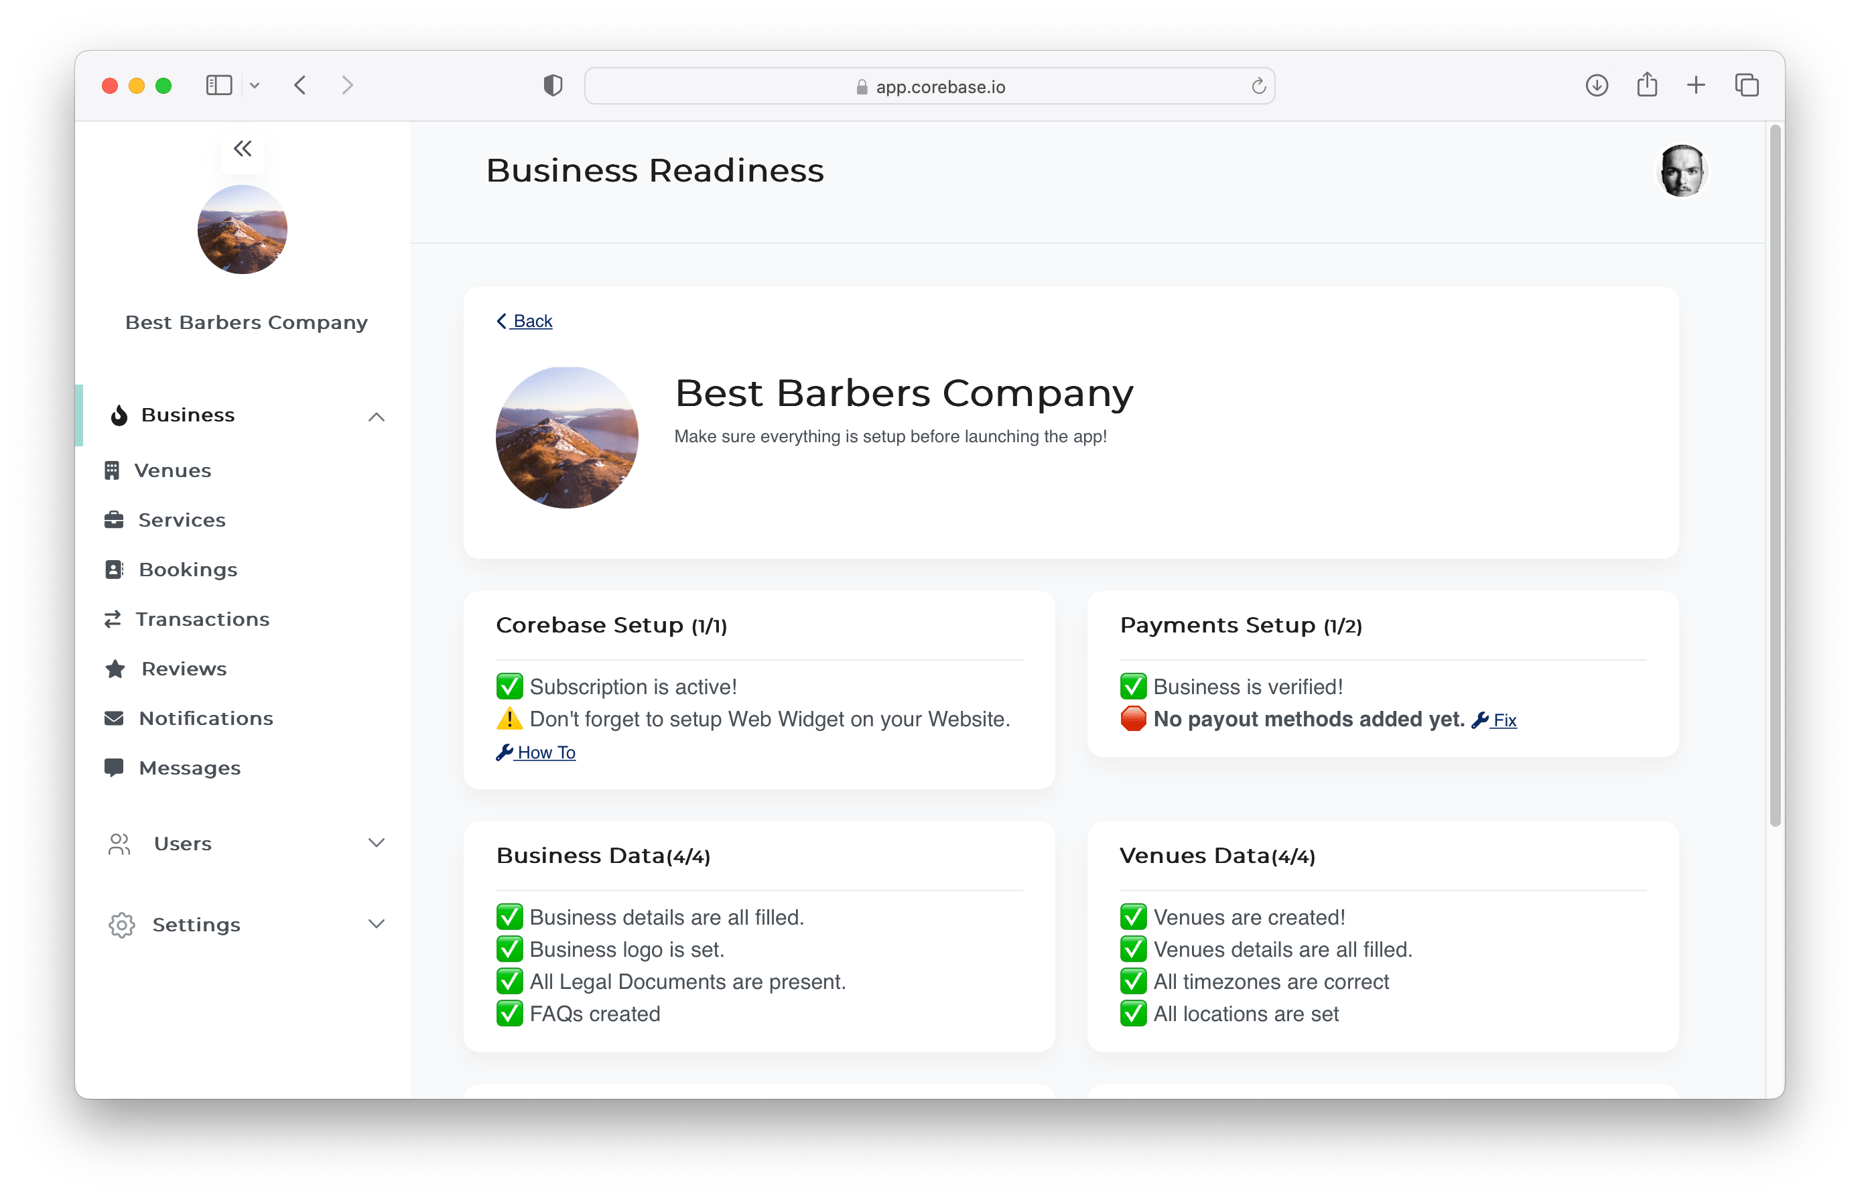
Task: Click the Corebase Setup (1/1) heading
Action: (612, 625)
